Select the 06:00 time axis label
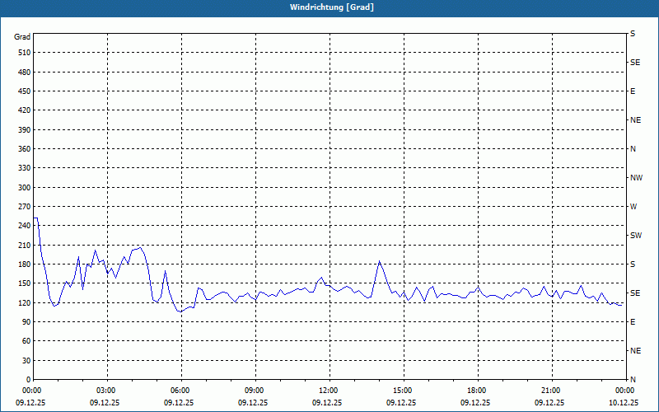659x412 pixels. (181, 391)
